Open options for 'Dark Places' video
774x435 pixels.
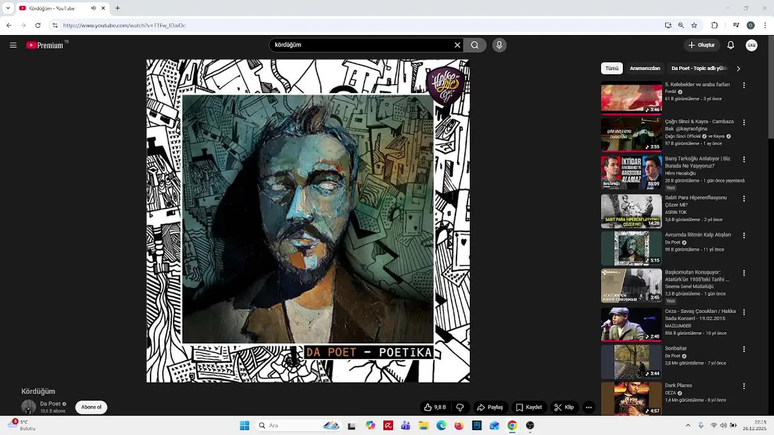tap(744, 387)
